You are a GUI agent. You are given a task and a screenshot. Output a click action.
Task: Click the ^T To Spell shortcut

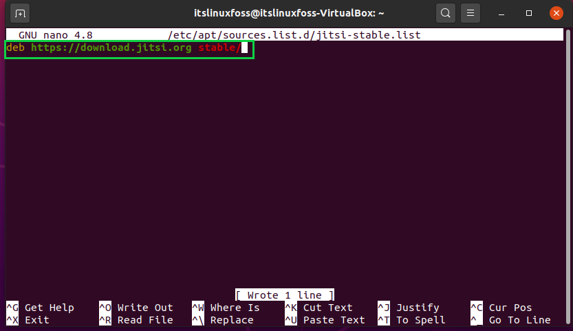[411, 320]
